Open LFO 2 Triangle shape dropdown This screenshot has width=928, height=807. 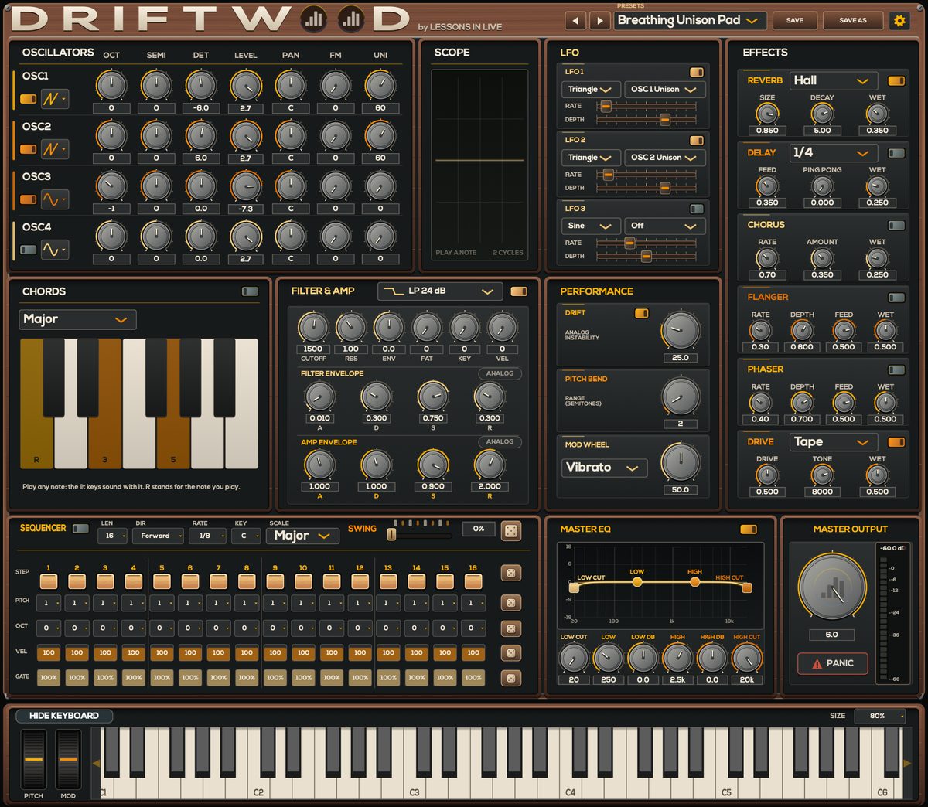point(591,158)
